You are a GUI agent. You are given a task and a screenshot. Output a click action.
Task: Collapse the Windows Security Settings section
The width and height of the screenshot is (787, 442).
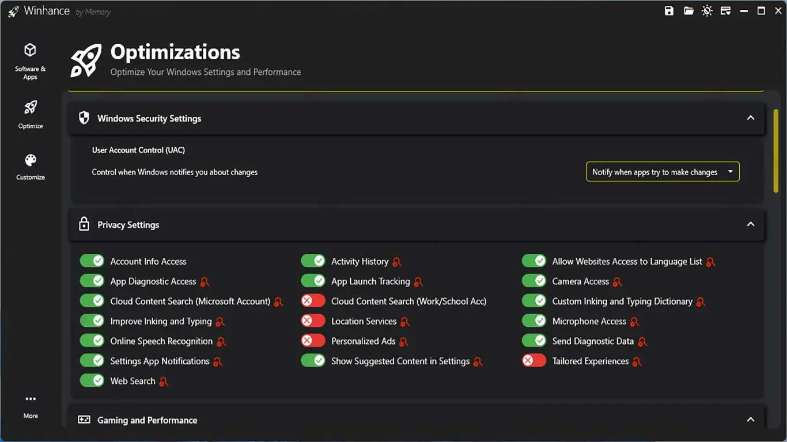[x=750, y=118]
